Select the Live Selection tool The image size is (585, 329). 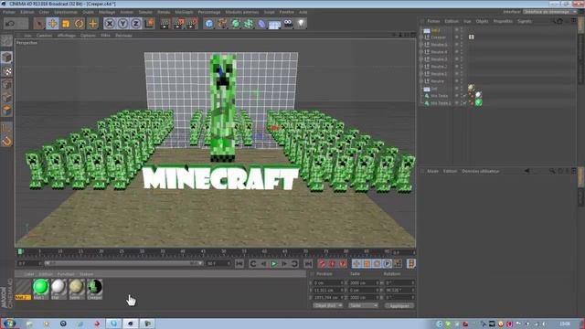[x=38, y=24]
